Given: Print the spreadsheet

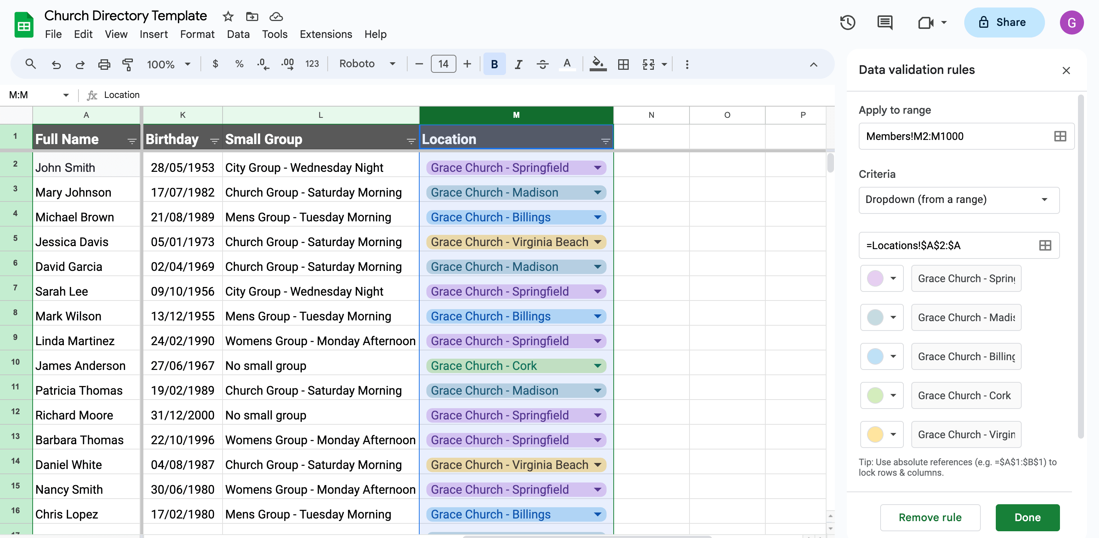Looking at the screenshot, I should pyautogui.click(x=104, y=65).
